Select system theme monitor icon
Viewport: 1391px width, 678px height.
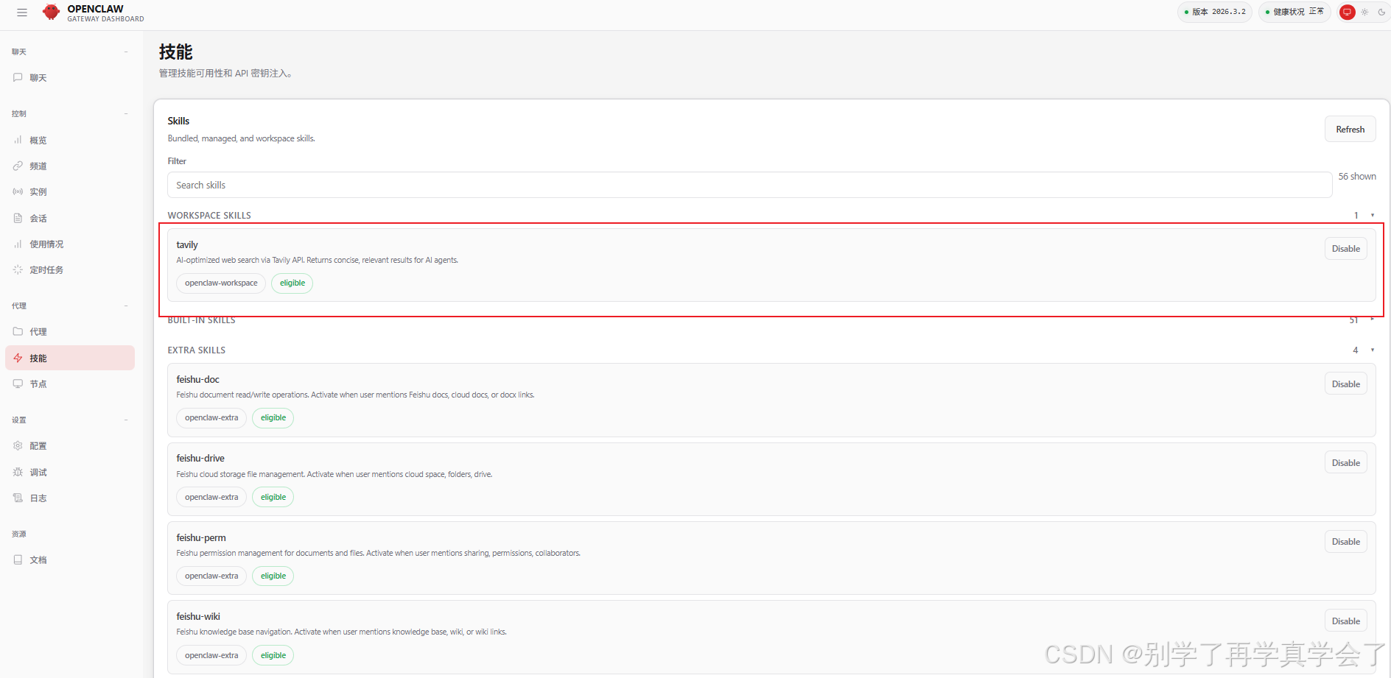click(1348, 12)
